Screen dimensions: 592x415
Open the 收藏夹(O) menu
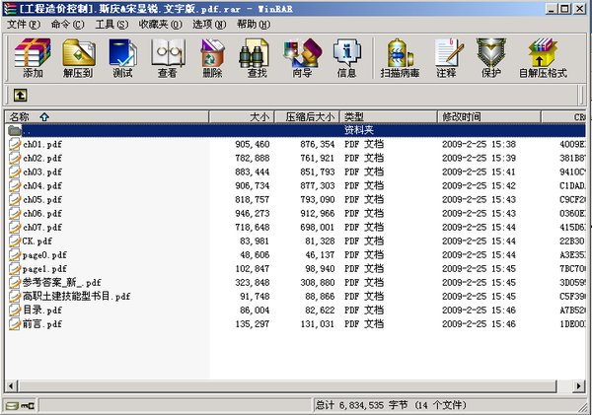click(x=161, y=25)
